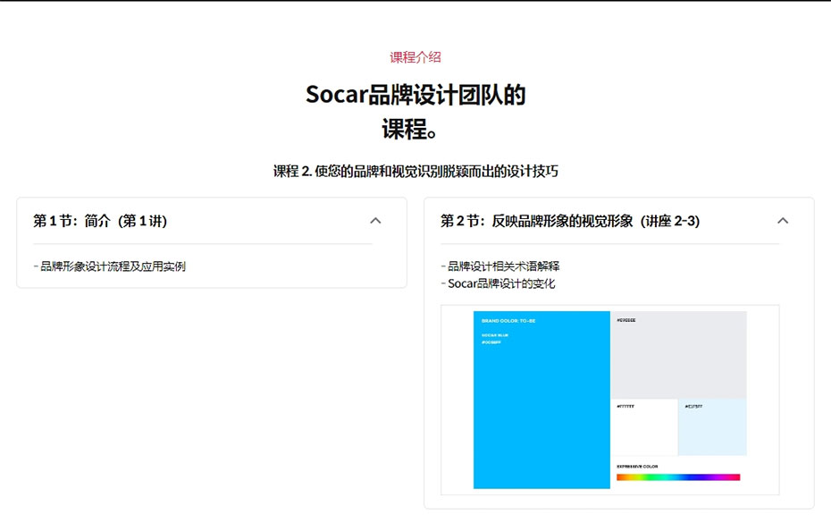831x515 pixels.
Task: Click the item 品牌形象设计流程及应用实例
Action: pyautogui.click(x=113, y=266)
